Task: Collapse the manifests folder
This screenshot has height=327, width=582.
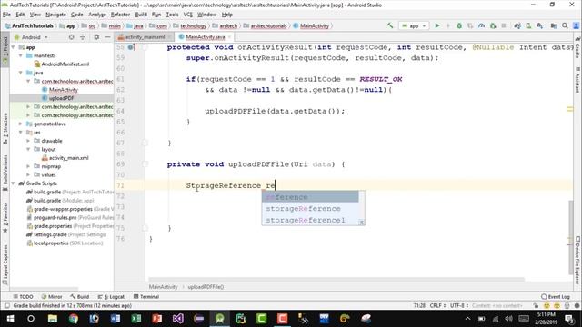Action: point(21,55)
